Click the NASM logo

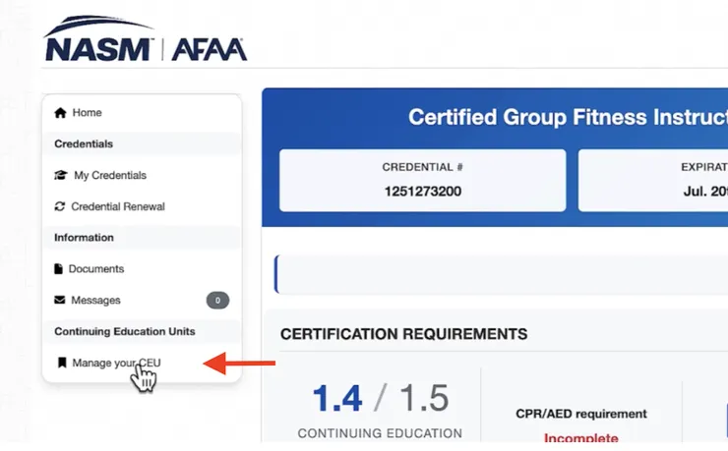pos(98,48)
